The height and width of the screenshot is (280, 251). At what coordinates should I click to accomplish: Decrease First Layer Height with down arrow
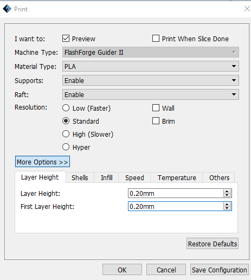pos(227,208)
